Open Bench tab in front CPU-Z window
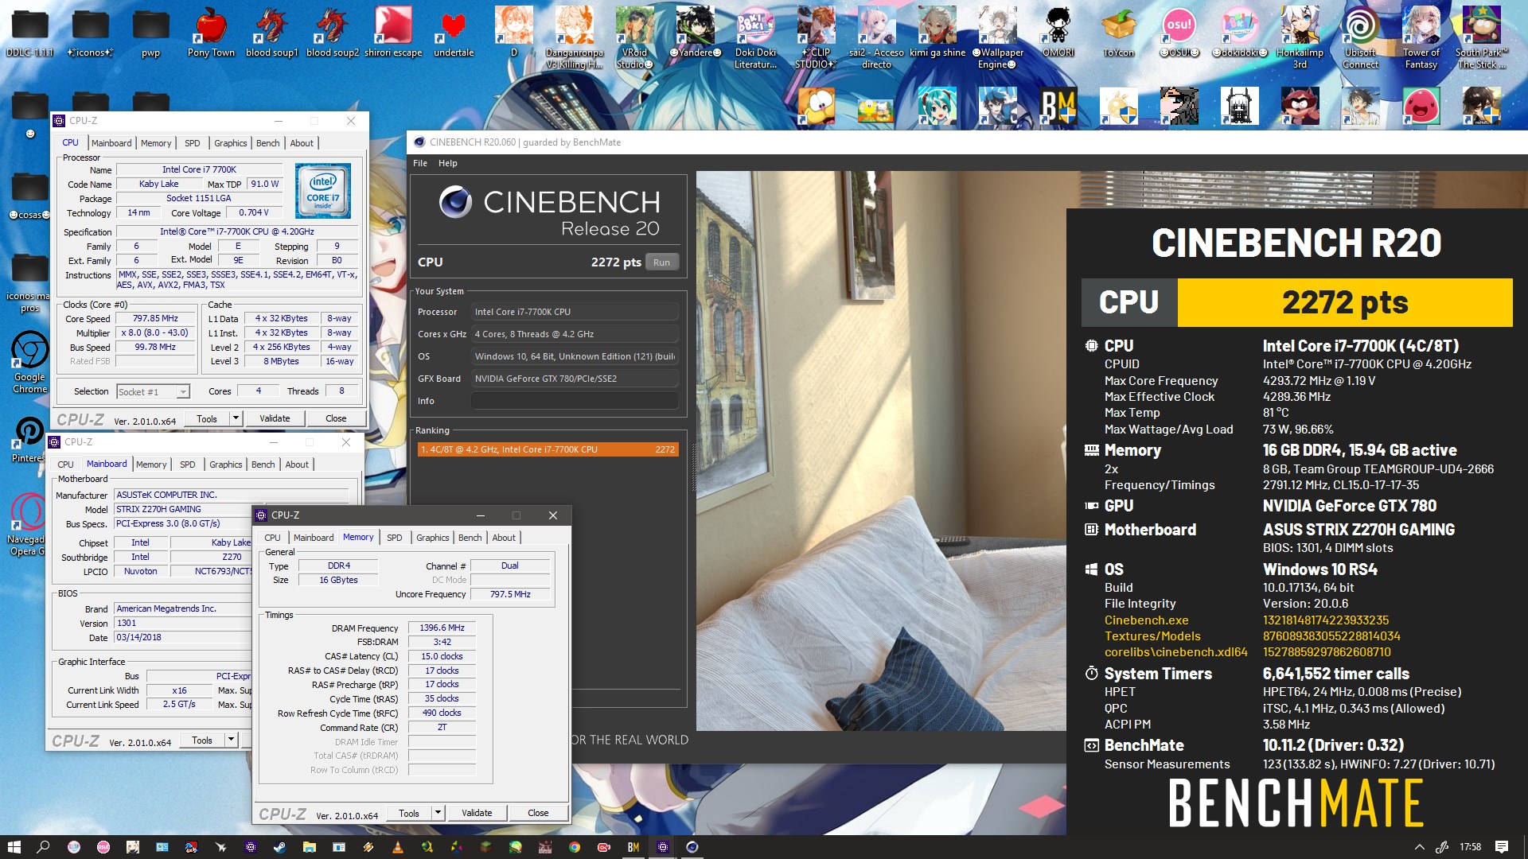The height and width of the screenshot is (859, 1528). tap(470, 538)
